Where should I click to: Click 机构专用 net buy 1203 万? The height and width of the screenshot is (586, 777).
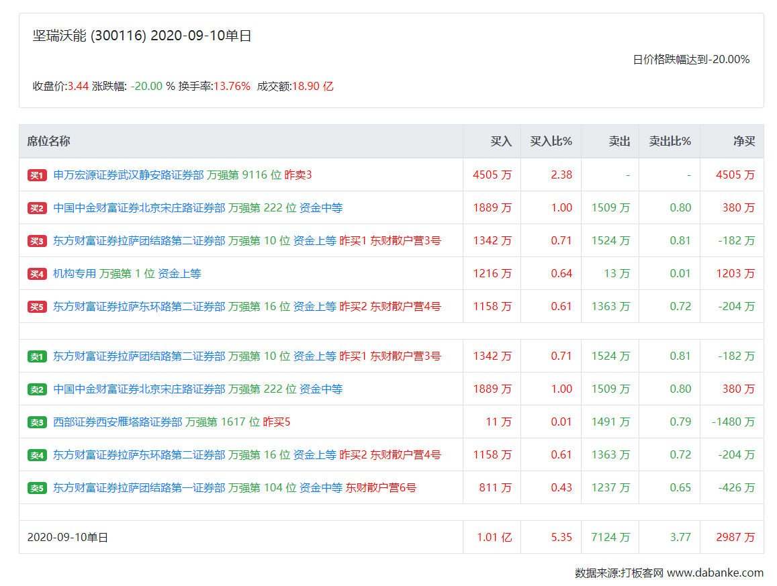pos(735,273)
